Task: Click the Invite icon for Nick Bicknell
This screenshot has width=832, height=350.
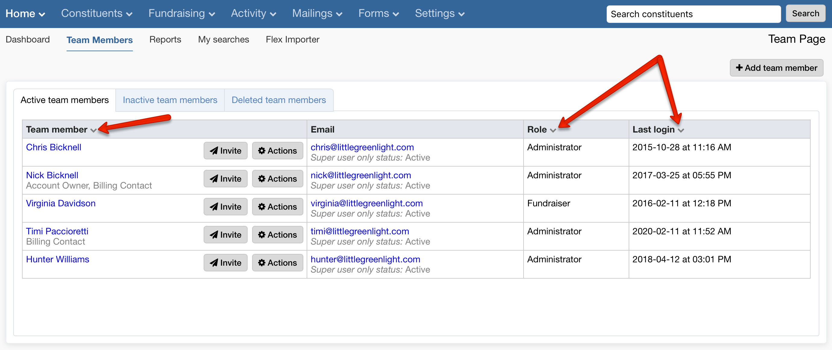Action: point(214,179)
